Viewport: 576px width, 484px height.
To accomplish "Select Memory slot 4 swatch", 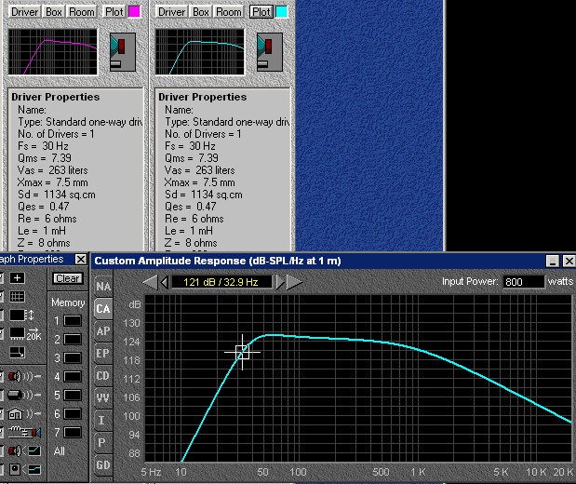I will click(x=73, y=376).
